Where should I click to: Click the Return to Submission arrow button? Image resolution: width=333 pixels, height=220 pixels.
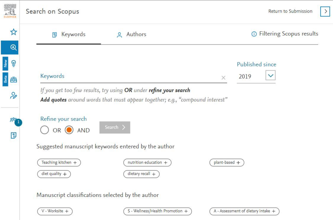(x=325, y=11)
